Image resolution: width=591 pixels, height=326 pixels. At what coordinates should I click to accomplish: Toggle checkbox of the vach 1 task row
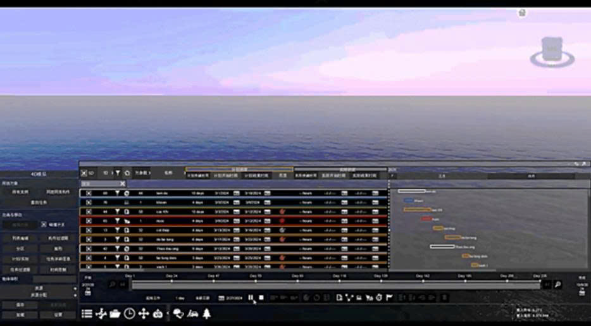[x=89, y=266]
